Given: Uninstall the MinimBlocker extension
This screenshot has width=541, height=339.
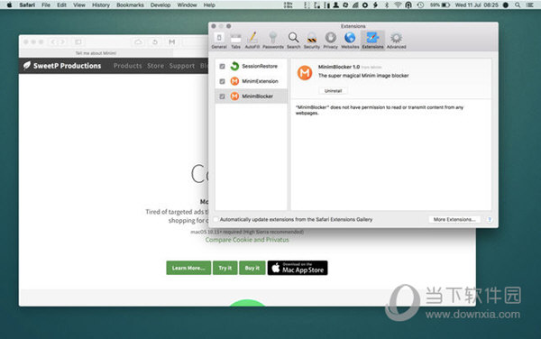Looking at the screenshot, I should [333, 91].
